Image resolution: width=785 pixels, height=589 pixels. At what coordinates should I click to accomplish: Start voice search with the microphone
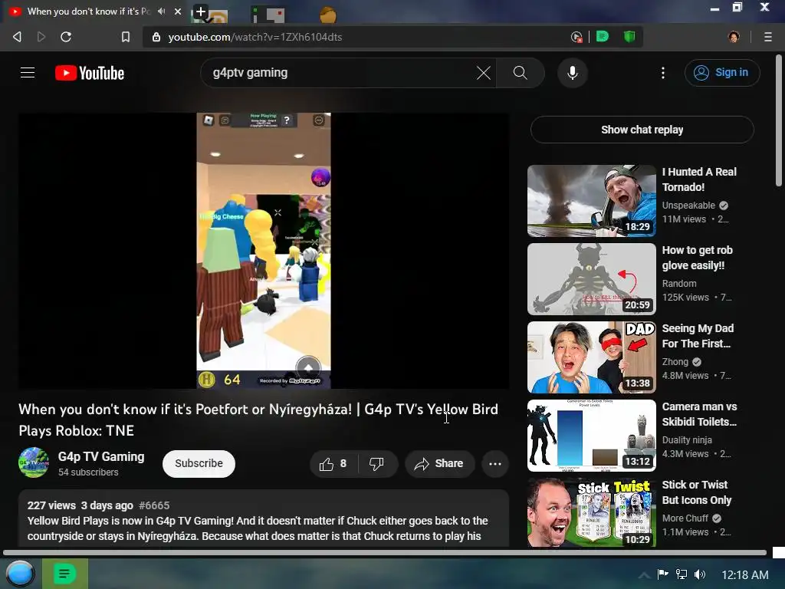(x=572, y=73)
